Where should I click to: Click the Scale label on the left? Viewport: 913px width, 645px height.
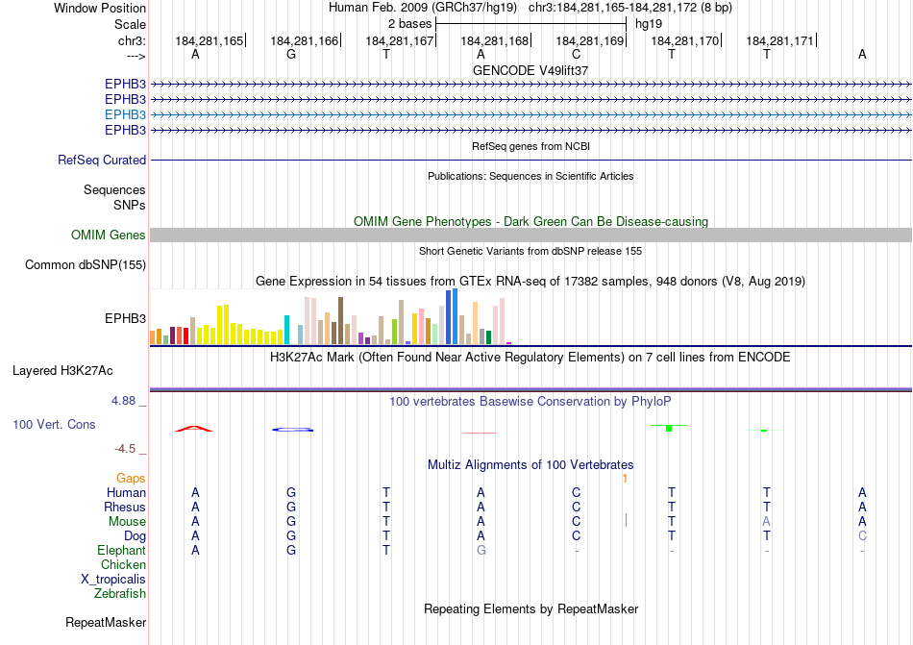[130, 24]
